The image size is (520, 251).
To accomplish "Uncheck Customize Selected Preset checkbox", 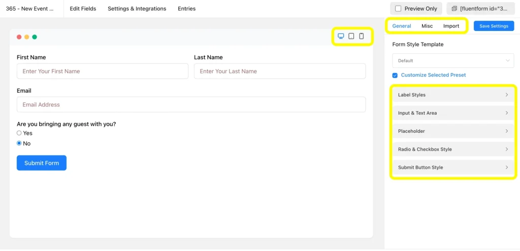I will pos(395,75).
